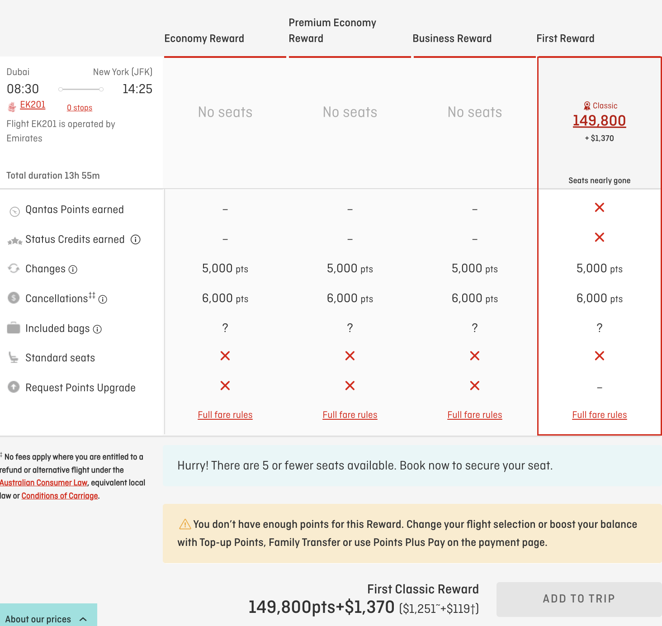Open Full fare rules for Premium Economy
This screenshot has width=662, height=626.
pyautogui.click(x=350, y=415)
